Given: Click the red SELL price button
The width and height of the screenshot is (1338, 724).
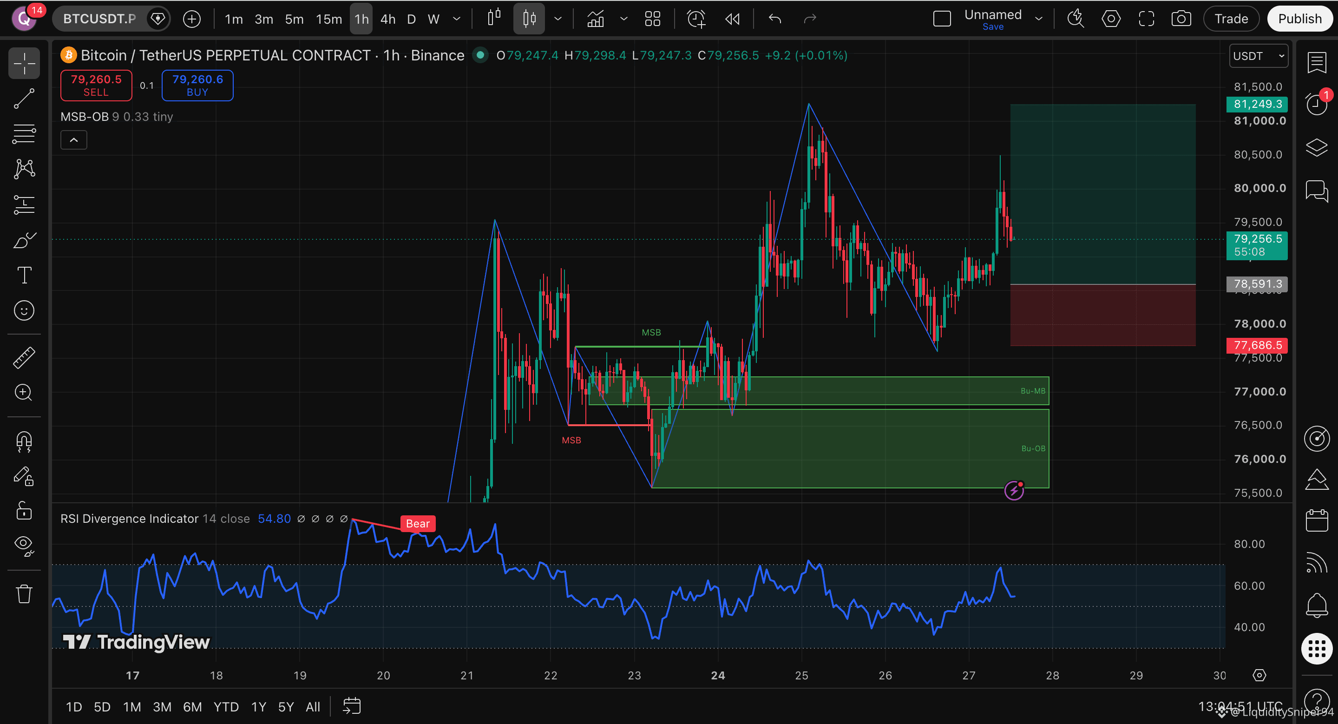Looking at the screenshot, I should click(96, 85).
